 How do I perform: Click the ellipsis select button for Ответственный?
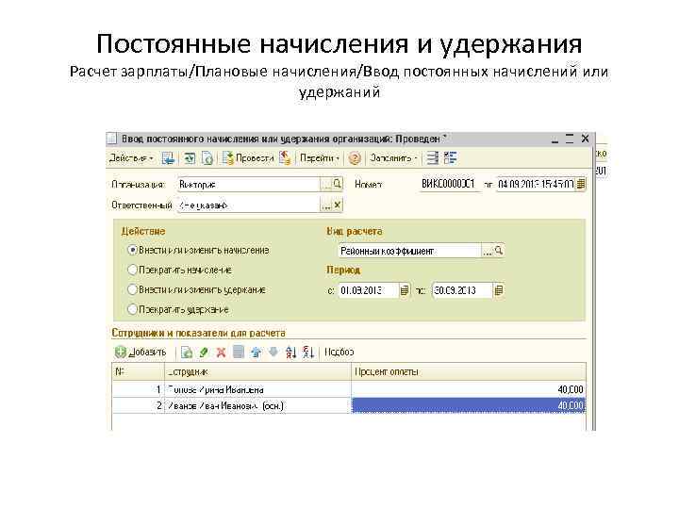pyautogui.click(x=325, y=205)
